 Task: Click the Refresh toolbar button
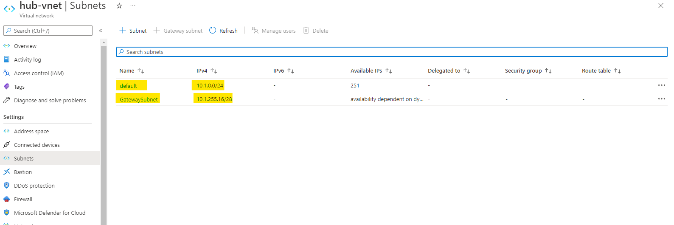click(x=224, y=31)
